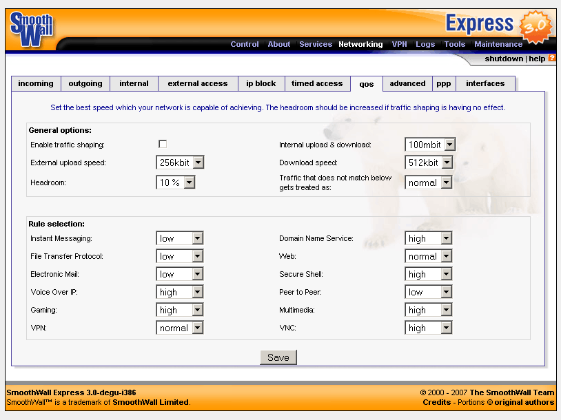Image resolution: width=561 pixels, height=420 pixels.
Task: Click the SmoothWall Limited footer link
Action: point(151,402)
